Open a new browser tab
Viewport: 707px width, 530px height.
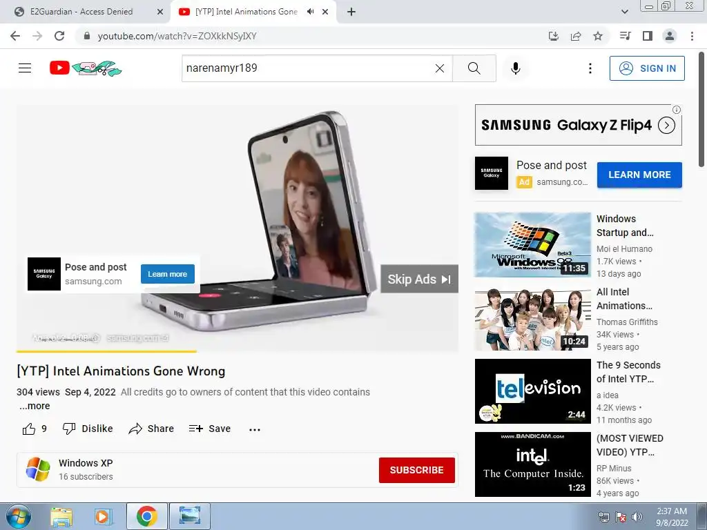351,12
